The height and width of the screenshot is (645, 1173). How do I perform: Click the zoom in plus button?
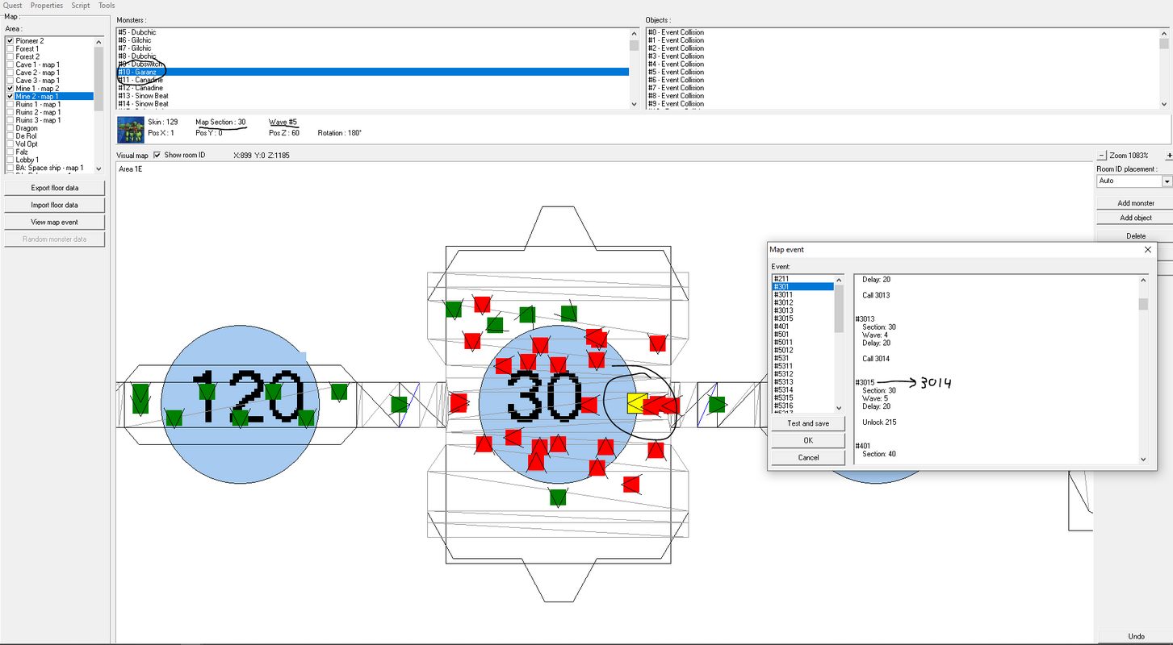(x=1169, y=155)
